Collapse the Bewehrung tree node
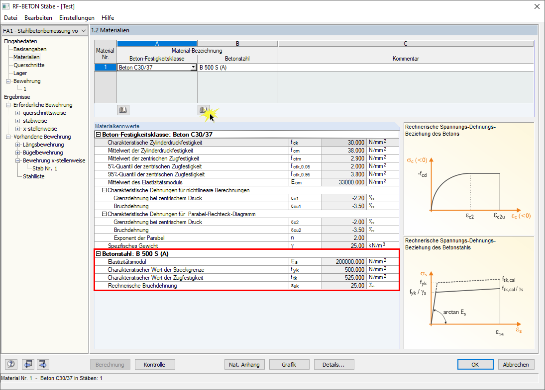Image resolution: width=545 pixels, height=390 pixels. [8, 81]
